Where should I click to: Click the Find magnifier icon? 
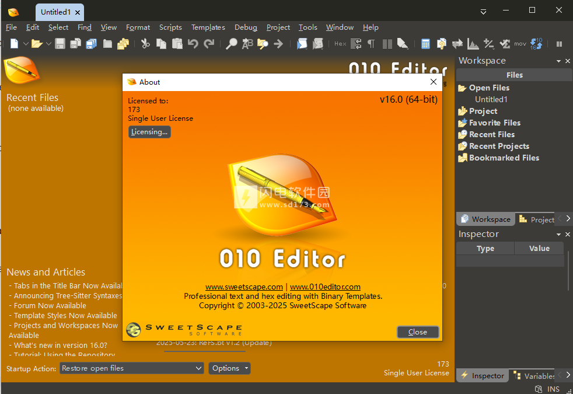tap(231, 44)
